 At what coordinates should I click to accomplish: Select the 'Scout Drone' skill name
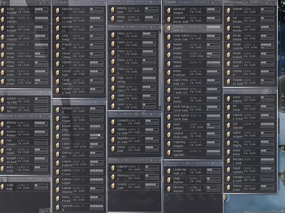[x=10, y=73]
